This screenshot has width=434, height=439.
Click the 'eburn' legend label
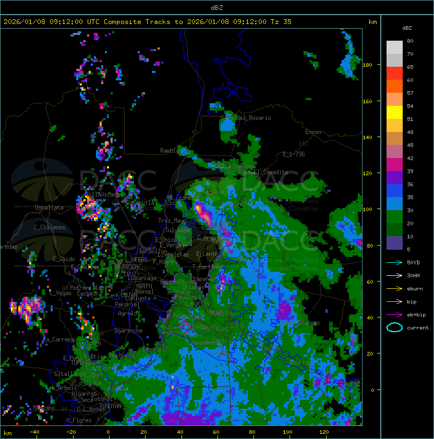click(x=415, y=289)
